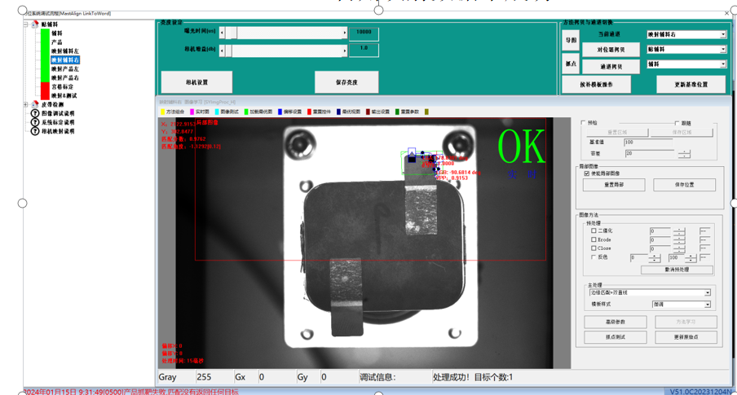Screen dimensions: 737x395
Task: Click the green 加载最优图 toolbar icon
Action: [x=247, y=112]
